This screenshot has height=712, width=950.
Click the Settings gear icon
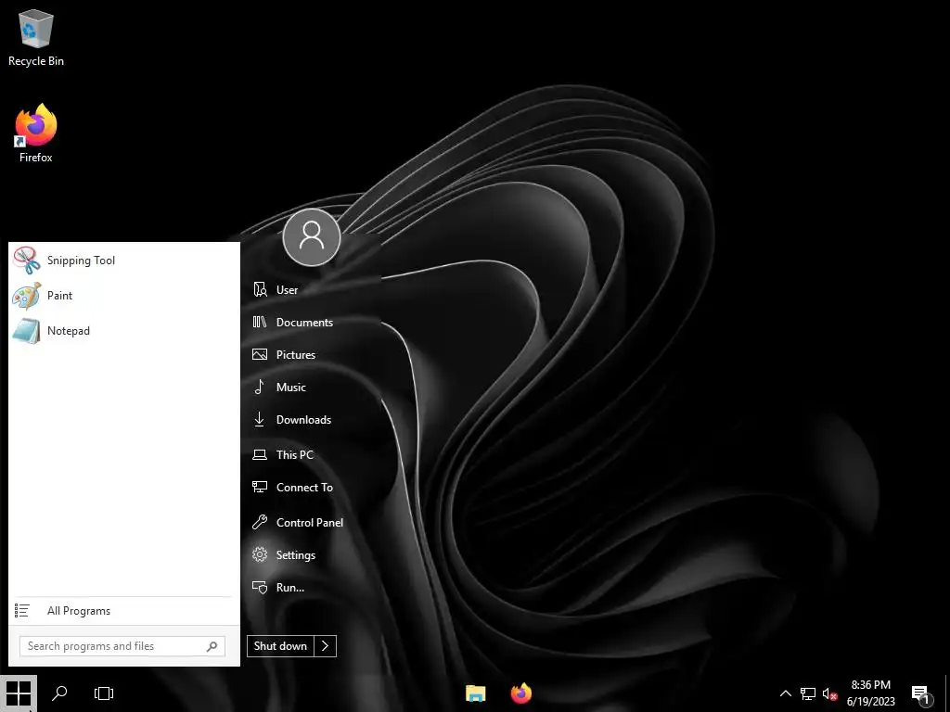260,554
